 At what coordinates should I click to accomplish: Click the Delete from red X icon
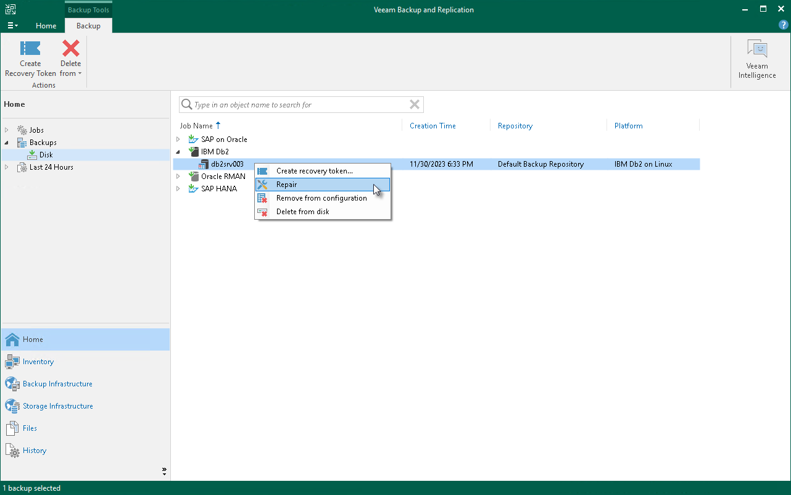tap(71, 49)
